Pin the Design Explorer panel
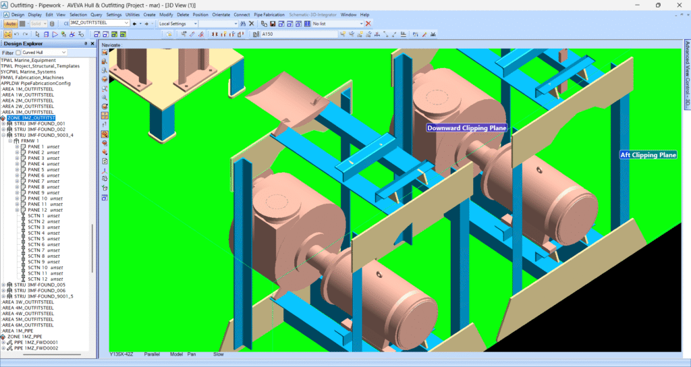 (x=86, y=44)
